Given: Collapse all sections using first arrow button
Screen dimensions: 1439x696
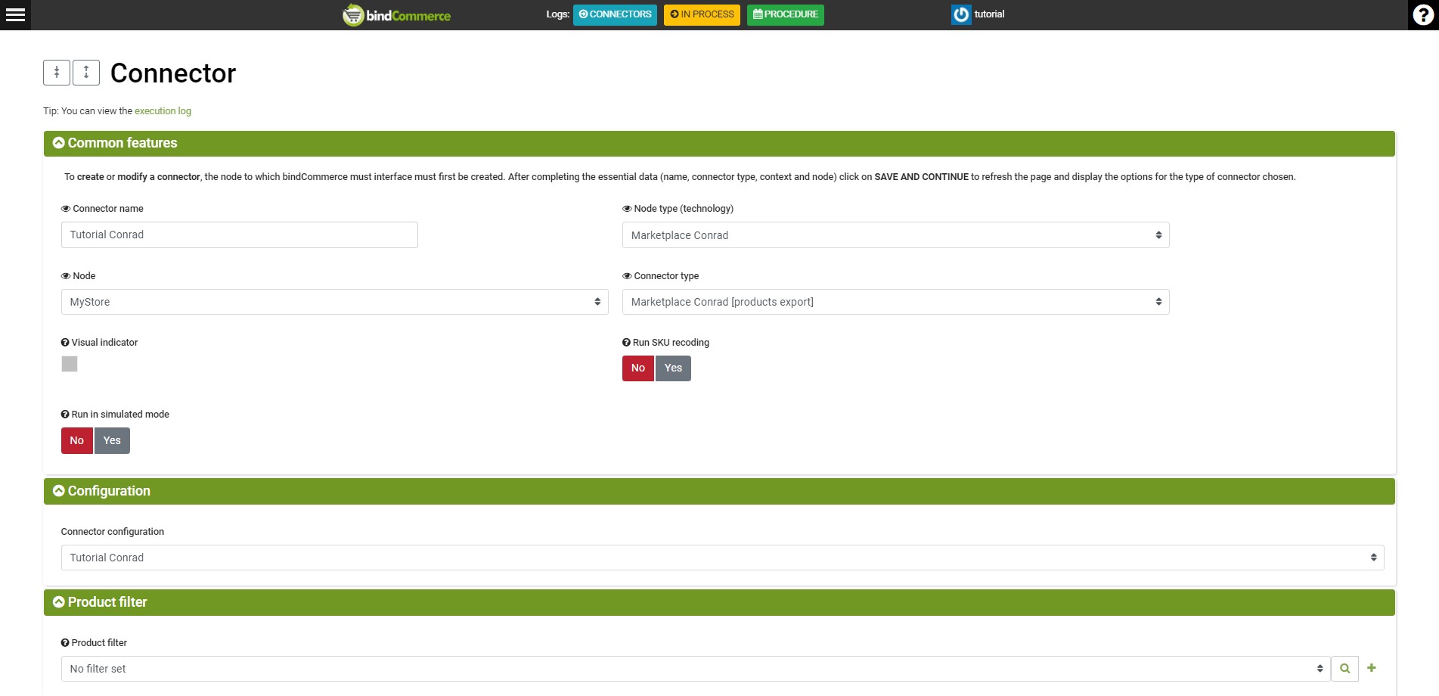Looking at the screenshot, I should coord(57,73).
